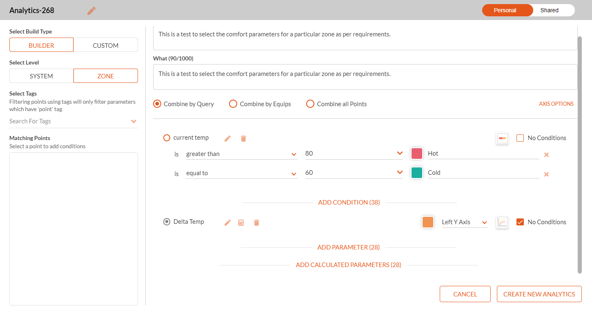Edit the current temp parameter
This screenshot has height=314, width=592.
pos(228,138)
